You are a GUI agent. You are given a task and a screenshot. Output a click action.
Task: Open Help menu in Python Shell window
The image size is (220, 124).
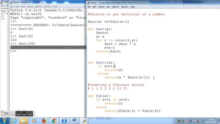click(56, 7)
